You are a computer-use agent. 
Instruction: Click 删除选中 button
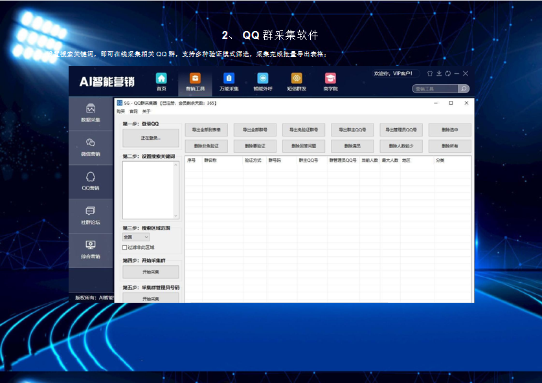point(449,130)
